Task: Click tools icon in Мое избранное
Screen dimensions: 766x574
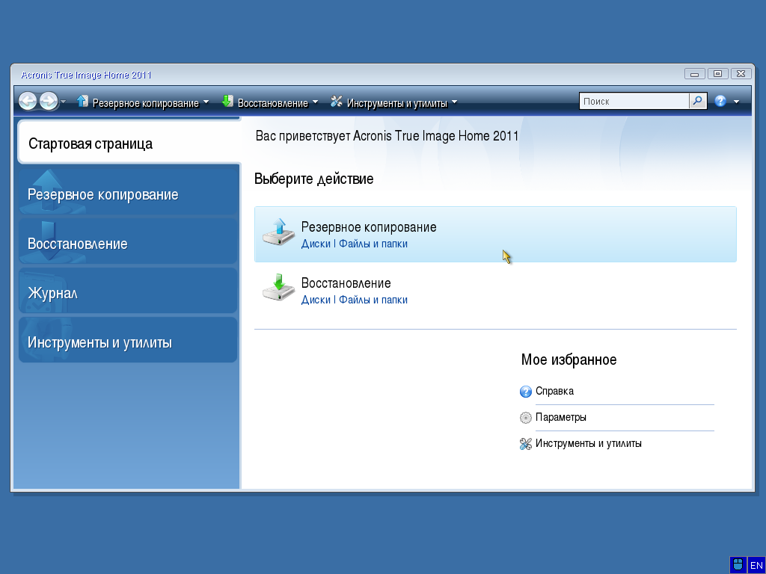Action: coord(526,444)
